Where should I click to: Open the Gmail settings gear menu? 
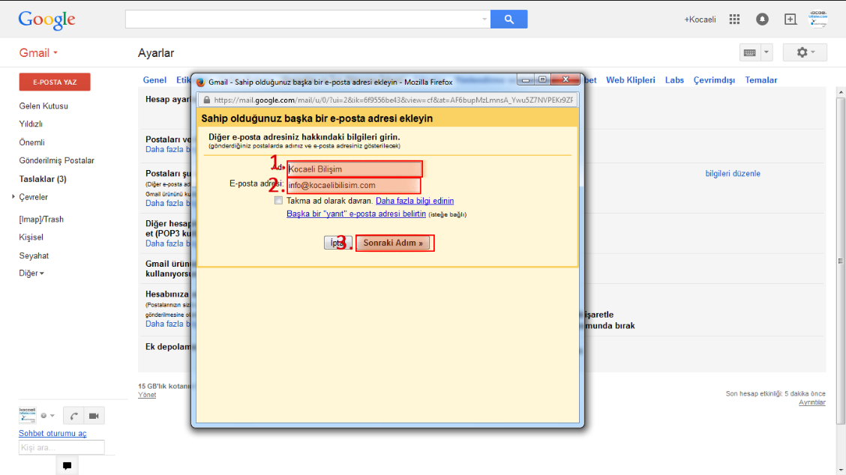[x=805, y=52]
